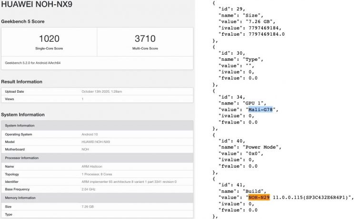Click the Base Frequency 2.04 GHz row
This screenshot has height=219, width=357.
pyautogui.click(x=97, y=190)
